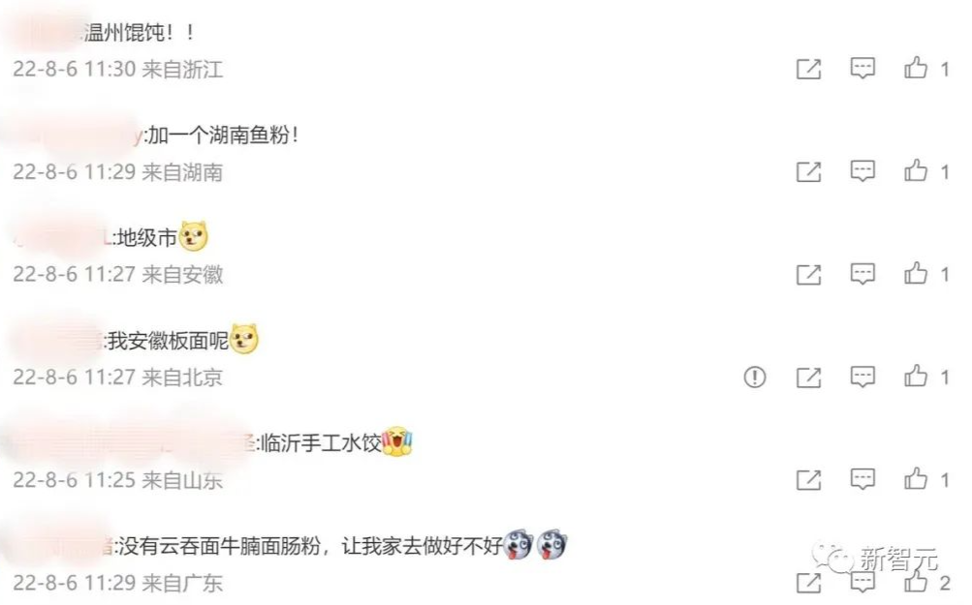Share the 安徽板面 comment

808,378
